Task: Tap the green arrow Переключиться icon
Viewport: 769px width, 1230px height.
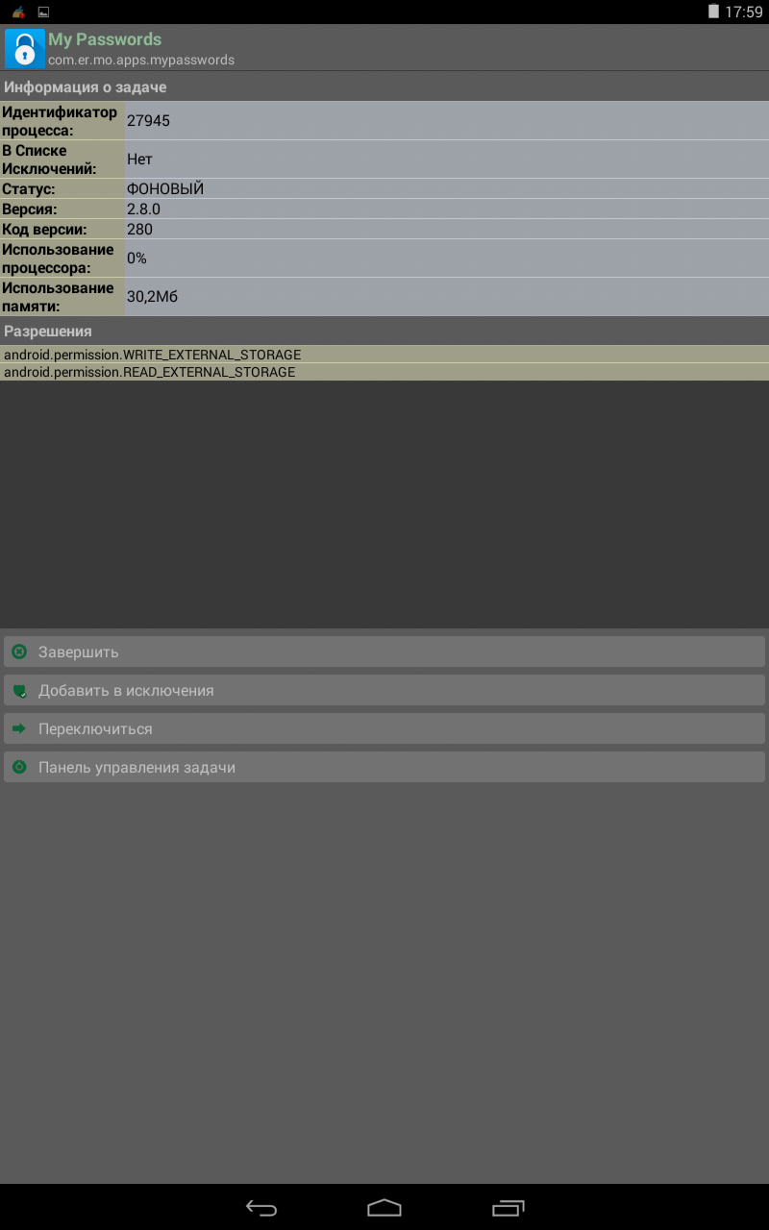Action: 19,728
